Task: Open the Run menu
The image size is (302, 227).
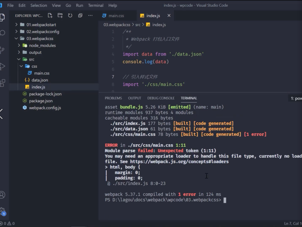Action: click(x=80, y=5)
